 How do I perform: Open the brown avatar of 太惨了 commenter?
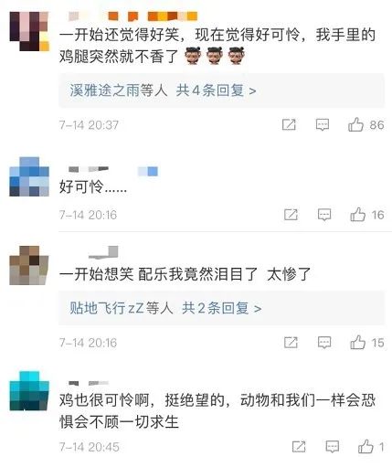click(x=29, y=265)
